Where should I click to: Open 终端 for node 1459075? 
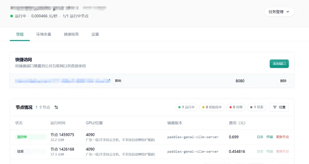point(270,137)
